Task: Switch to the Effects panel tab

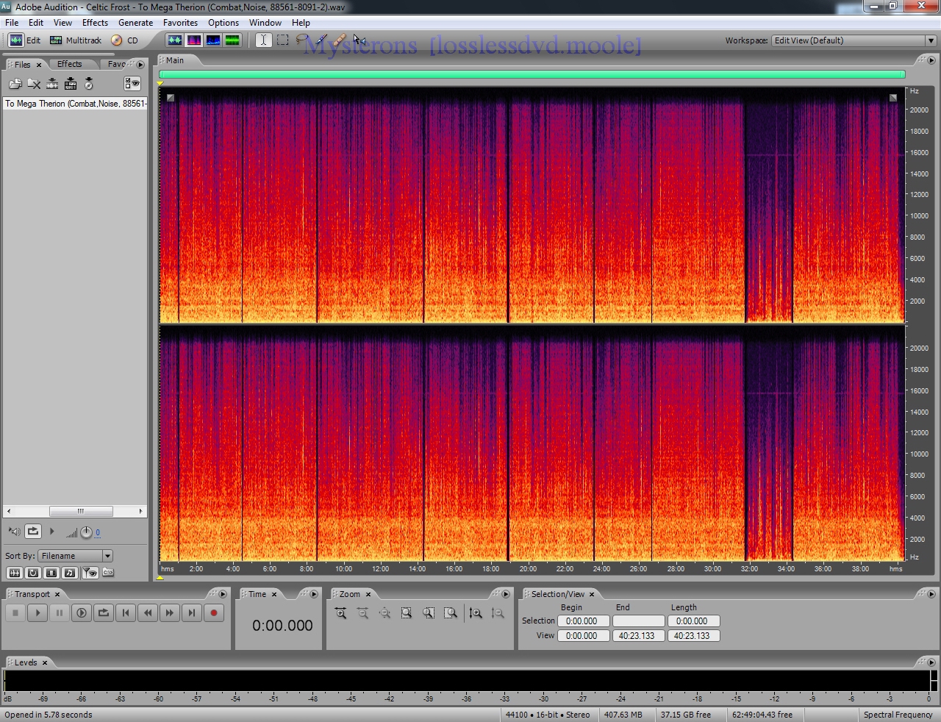Action: tap(70, 64)
